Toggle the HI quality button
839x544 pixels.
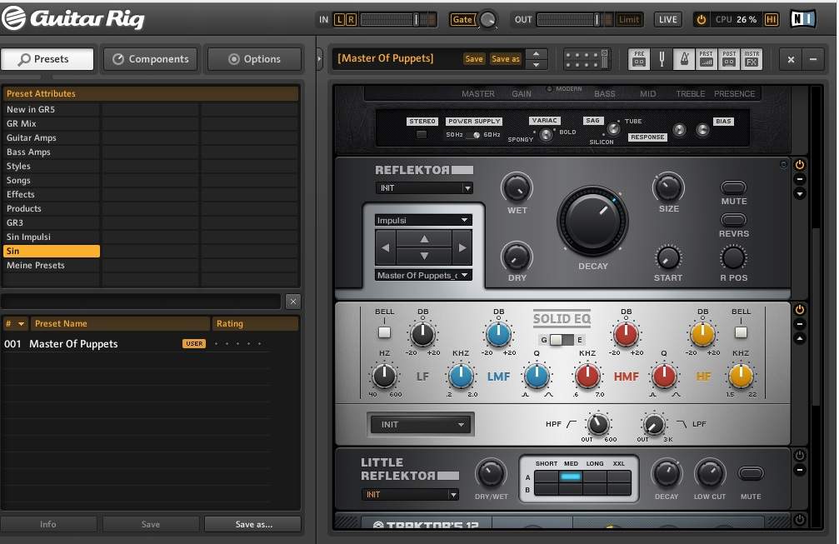771,20
